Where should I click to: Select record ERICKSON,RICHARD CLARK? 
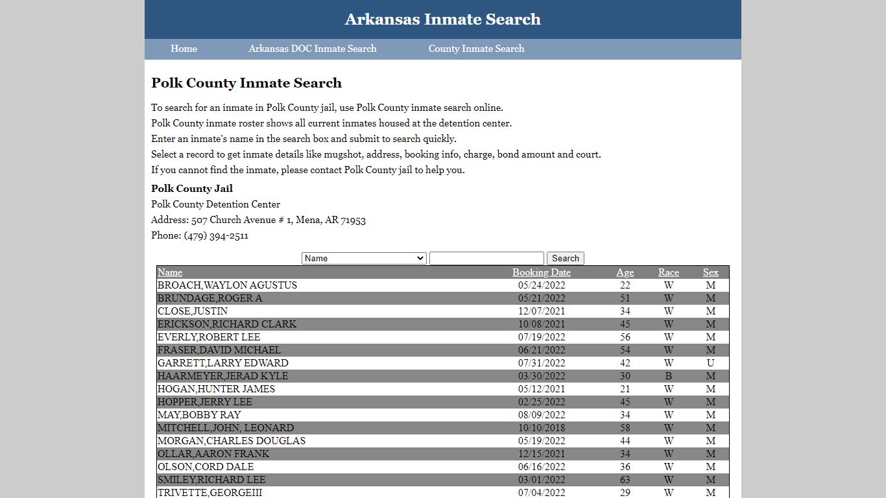point(443,324)
